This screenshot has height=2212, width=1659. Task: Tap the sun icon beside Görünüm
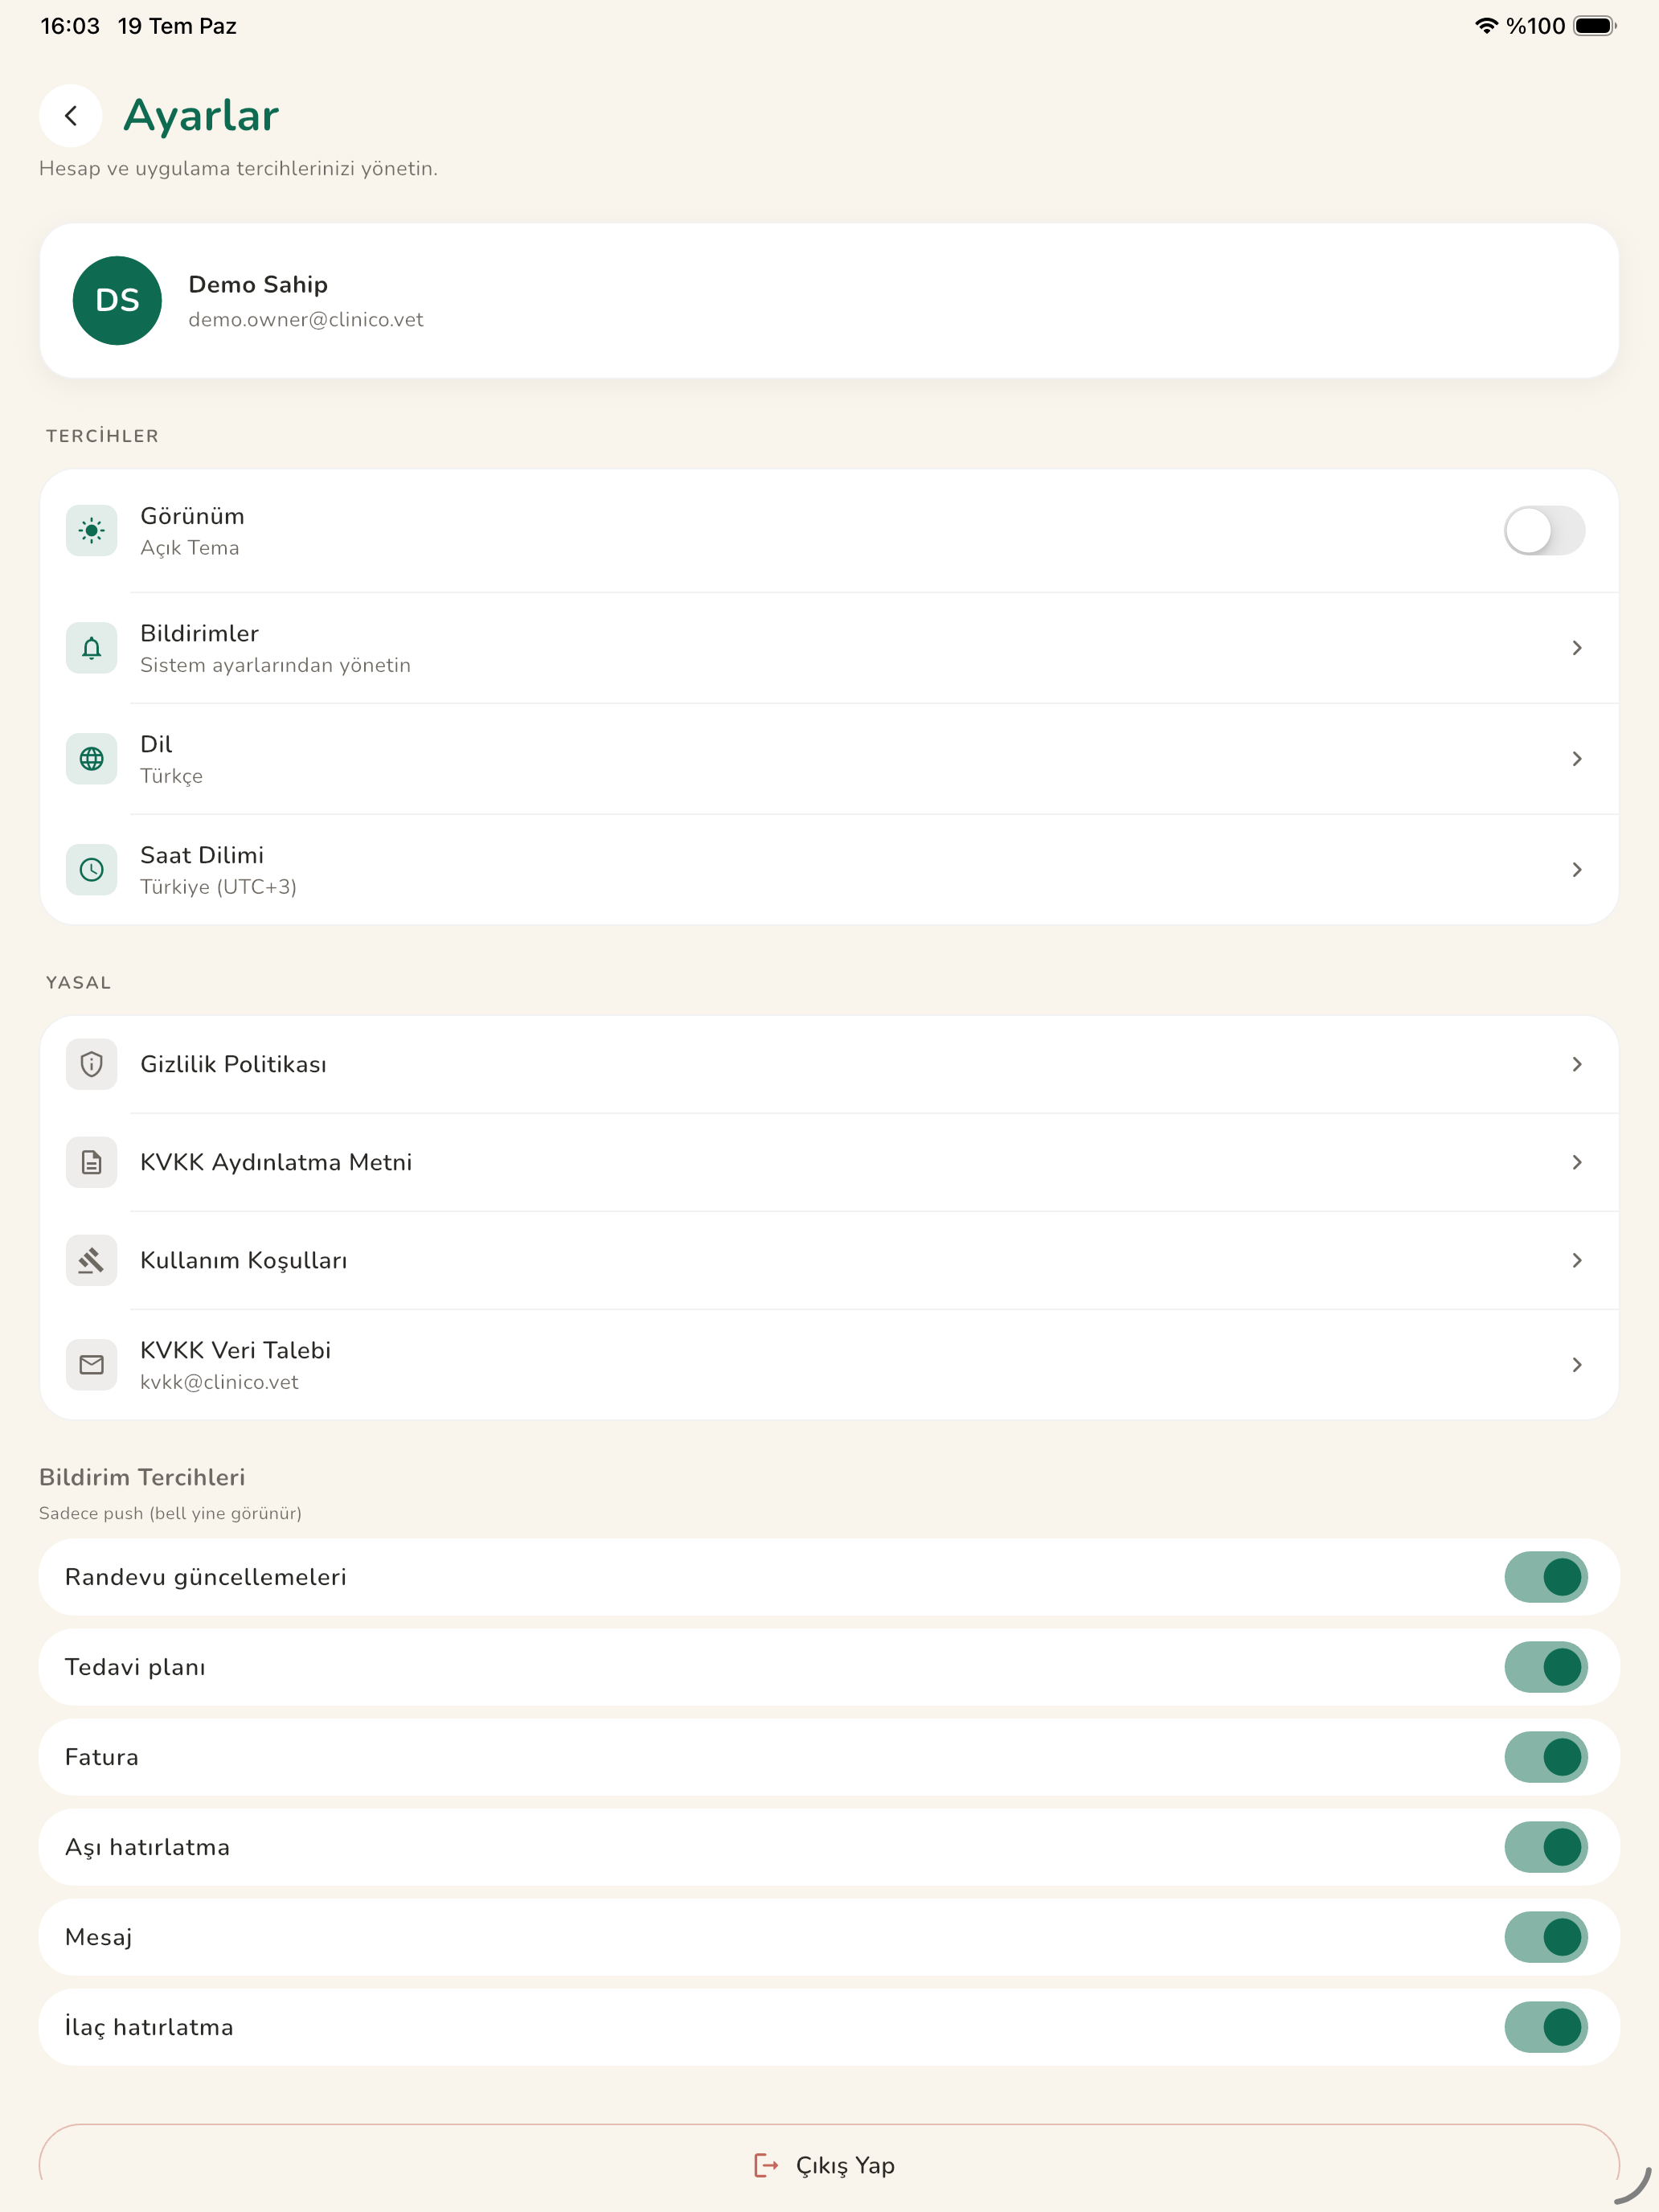coord(92,531)
